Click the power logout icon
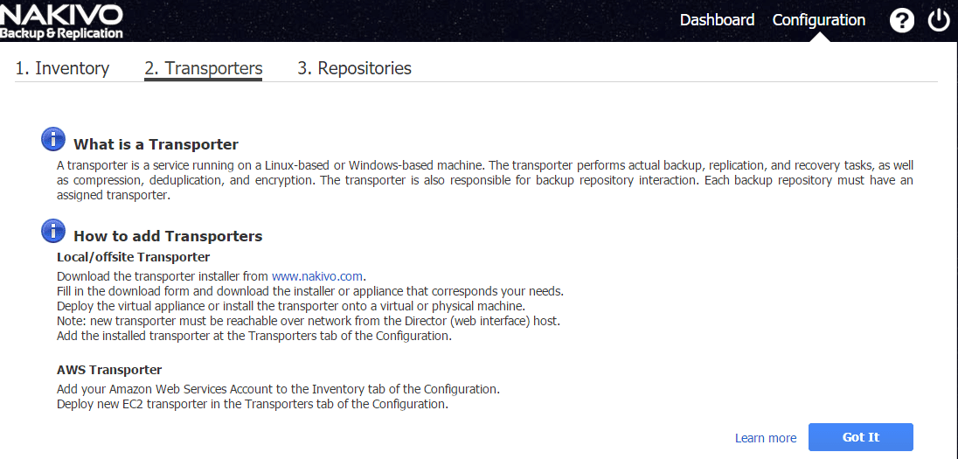958x459 pixels. pyautogui.click(x=939, y=20)
